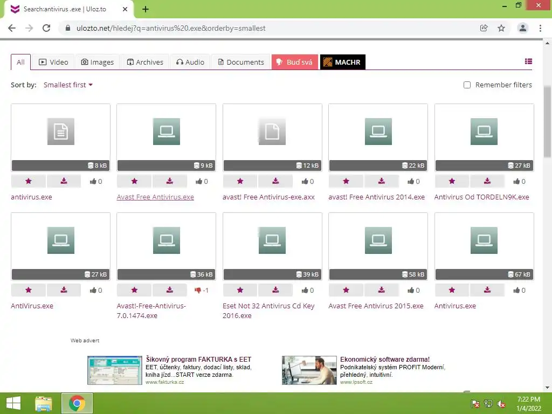Download Antivirus Od TORDELN9K.exe
The width and height of the screenshot is (552, 414).
[x=487, y=181]
